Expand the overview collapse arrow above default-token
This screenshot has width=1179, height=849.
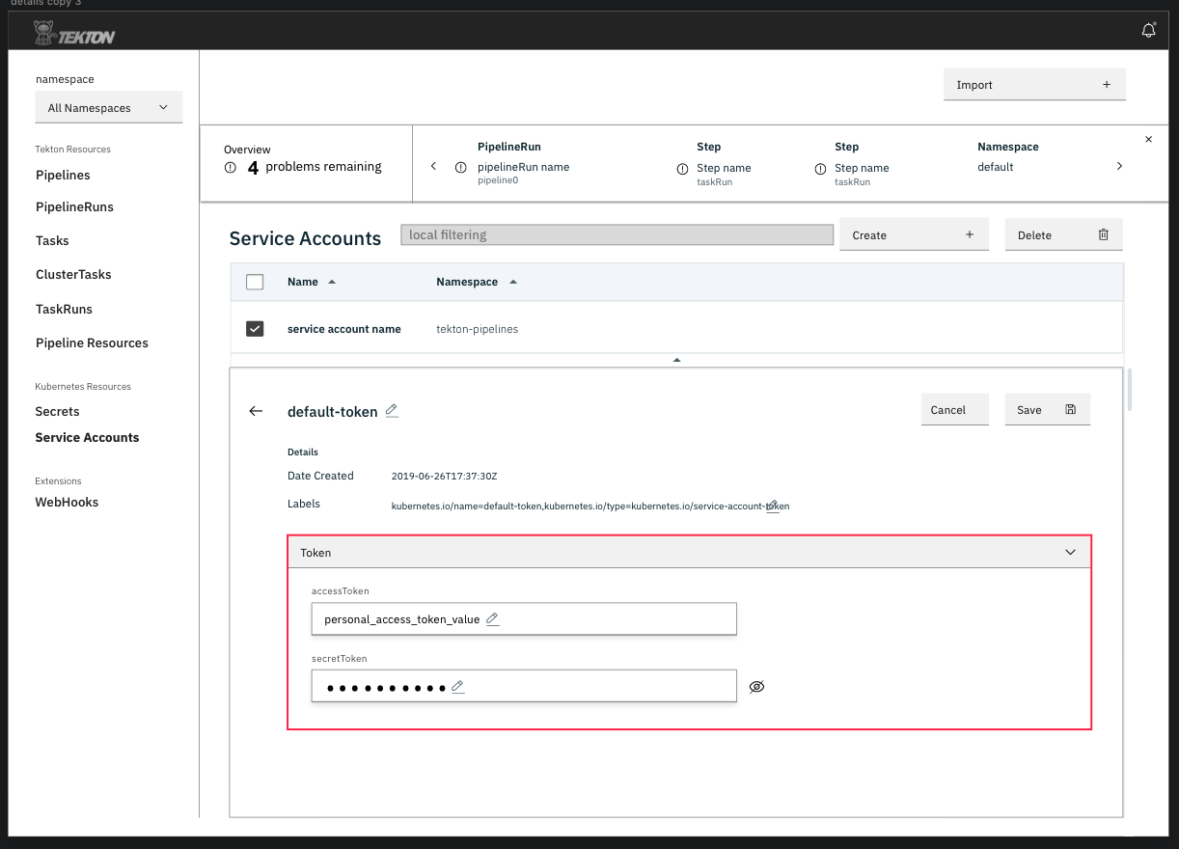[676, 359]
